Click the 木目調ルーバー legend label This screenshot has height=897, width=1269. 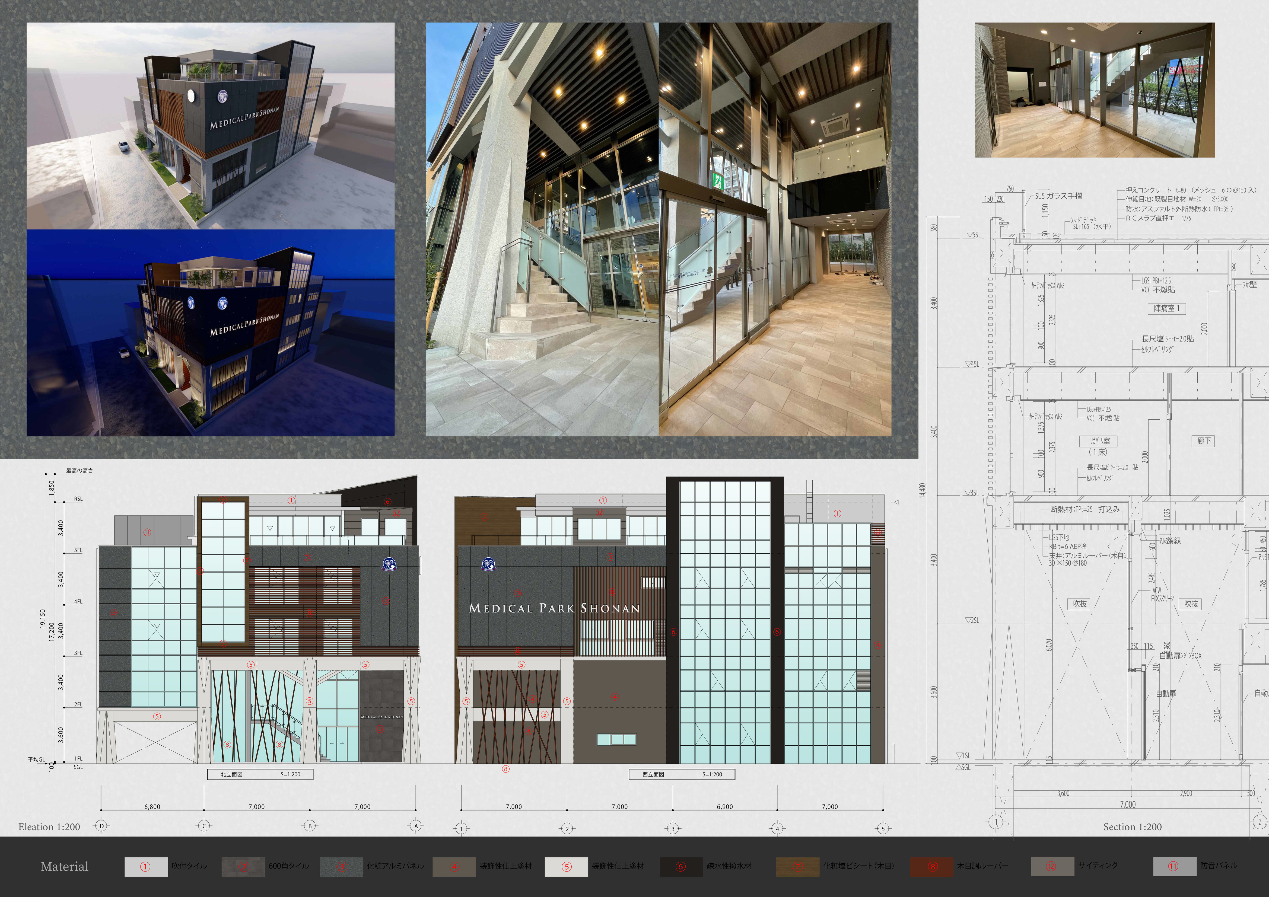[x=983, y=866]
